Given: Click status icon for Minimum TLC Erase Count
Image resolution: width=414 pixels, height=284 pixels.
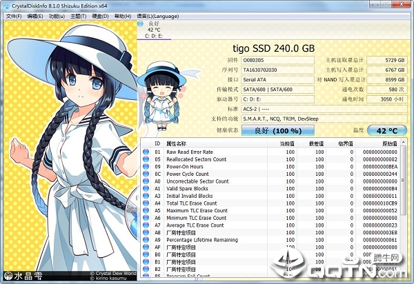Looking at the screenshot, I should 146,218.
